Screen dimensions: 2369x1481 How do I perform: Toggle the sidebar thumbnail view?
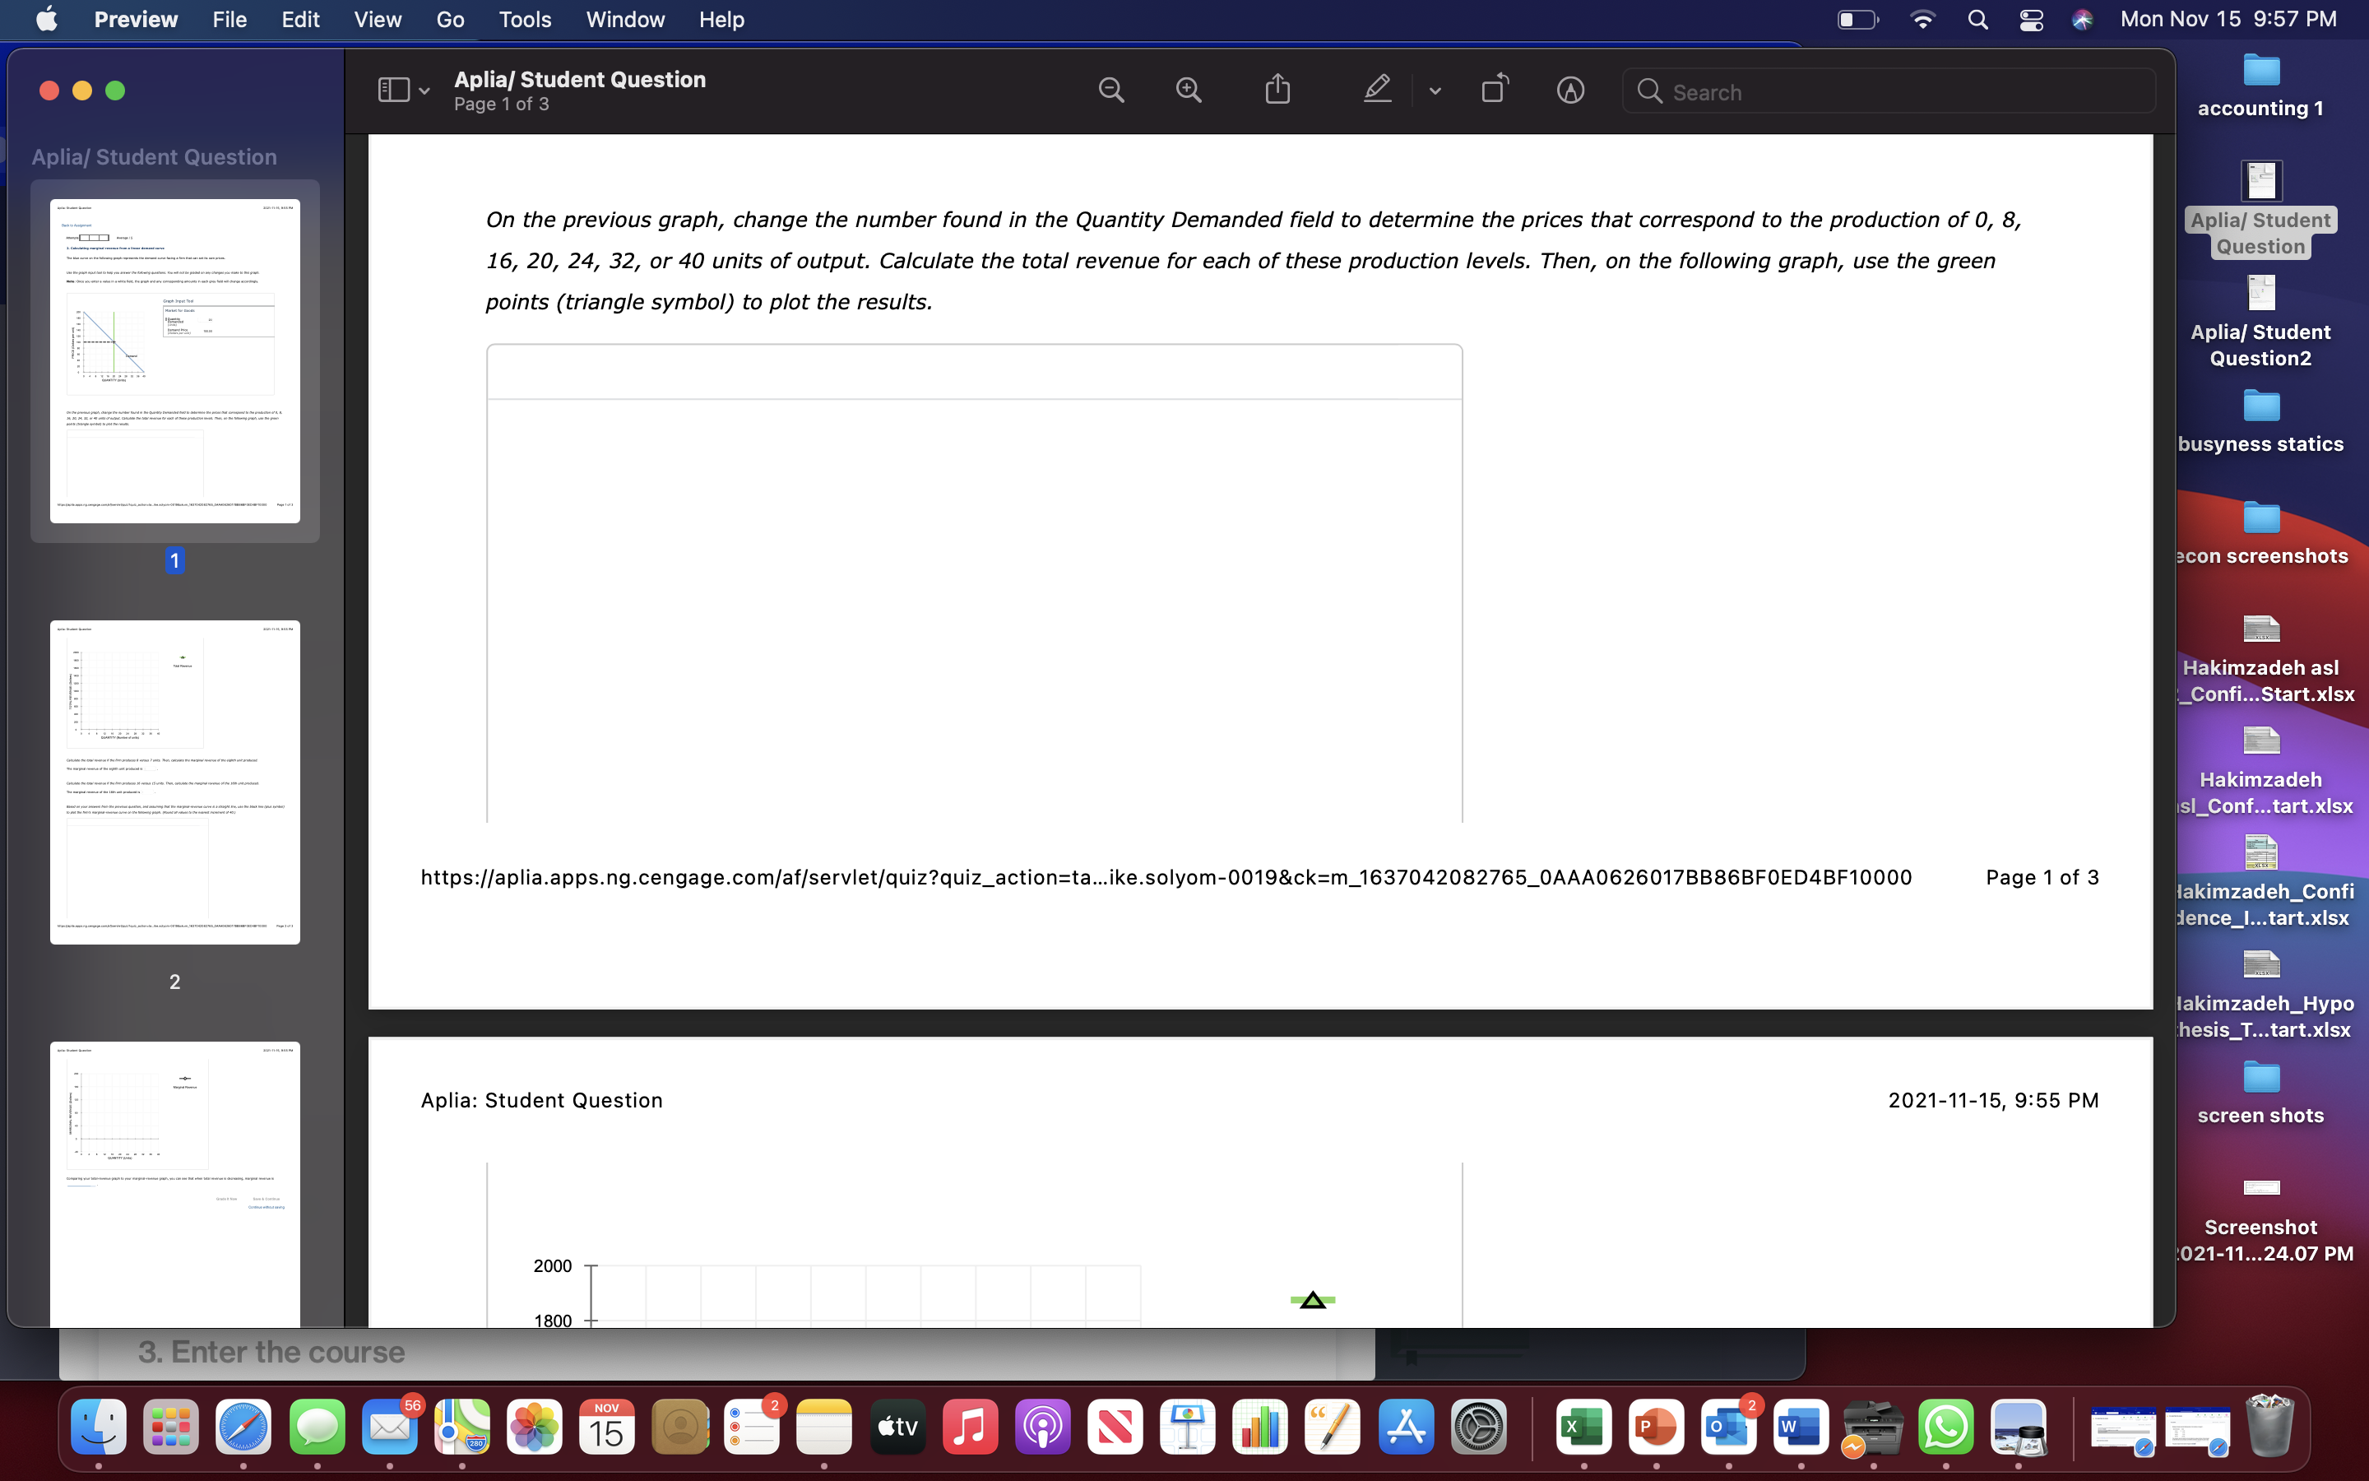pyautogui.click(x=392, y=89)
